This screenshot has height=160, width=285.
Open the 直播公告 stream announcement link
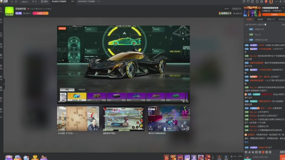coord(238,14)
